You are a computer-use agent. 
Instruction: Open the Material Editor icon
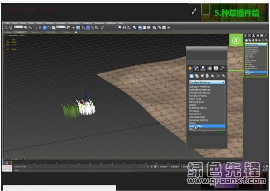click(x=154, y=27)
